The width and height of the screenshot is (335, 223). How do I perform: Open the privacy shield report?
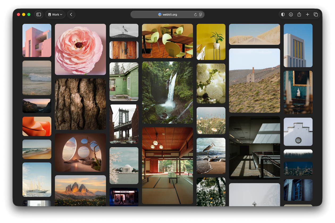(283, 15)
